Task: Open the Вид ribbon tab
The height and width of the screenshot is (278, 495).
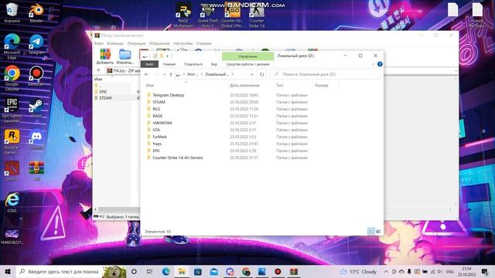Action: pyautogui.click(x=214, y=64)
